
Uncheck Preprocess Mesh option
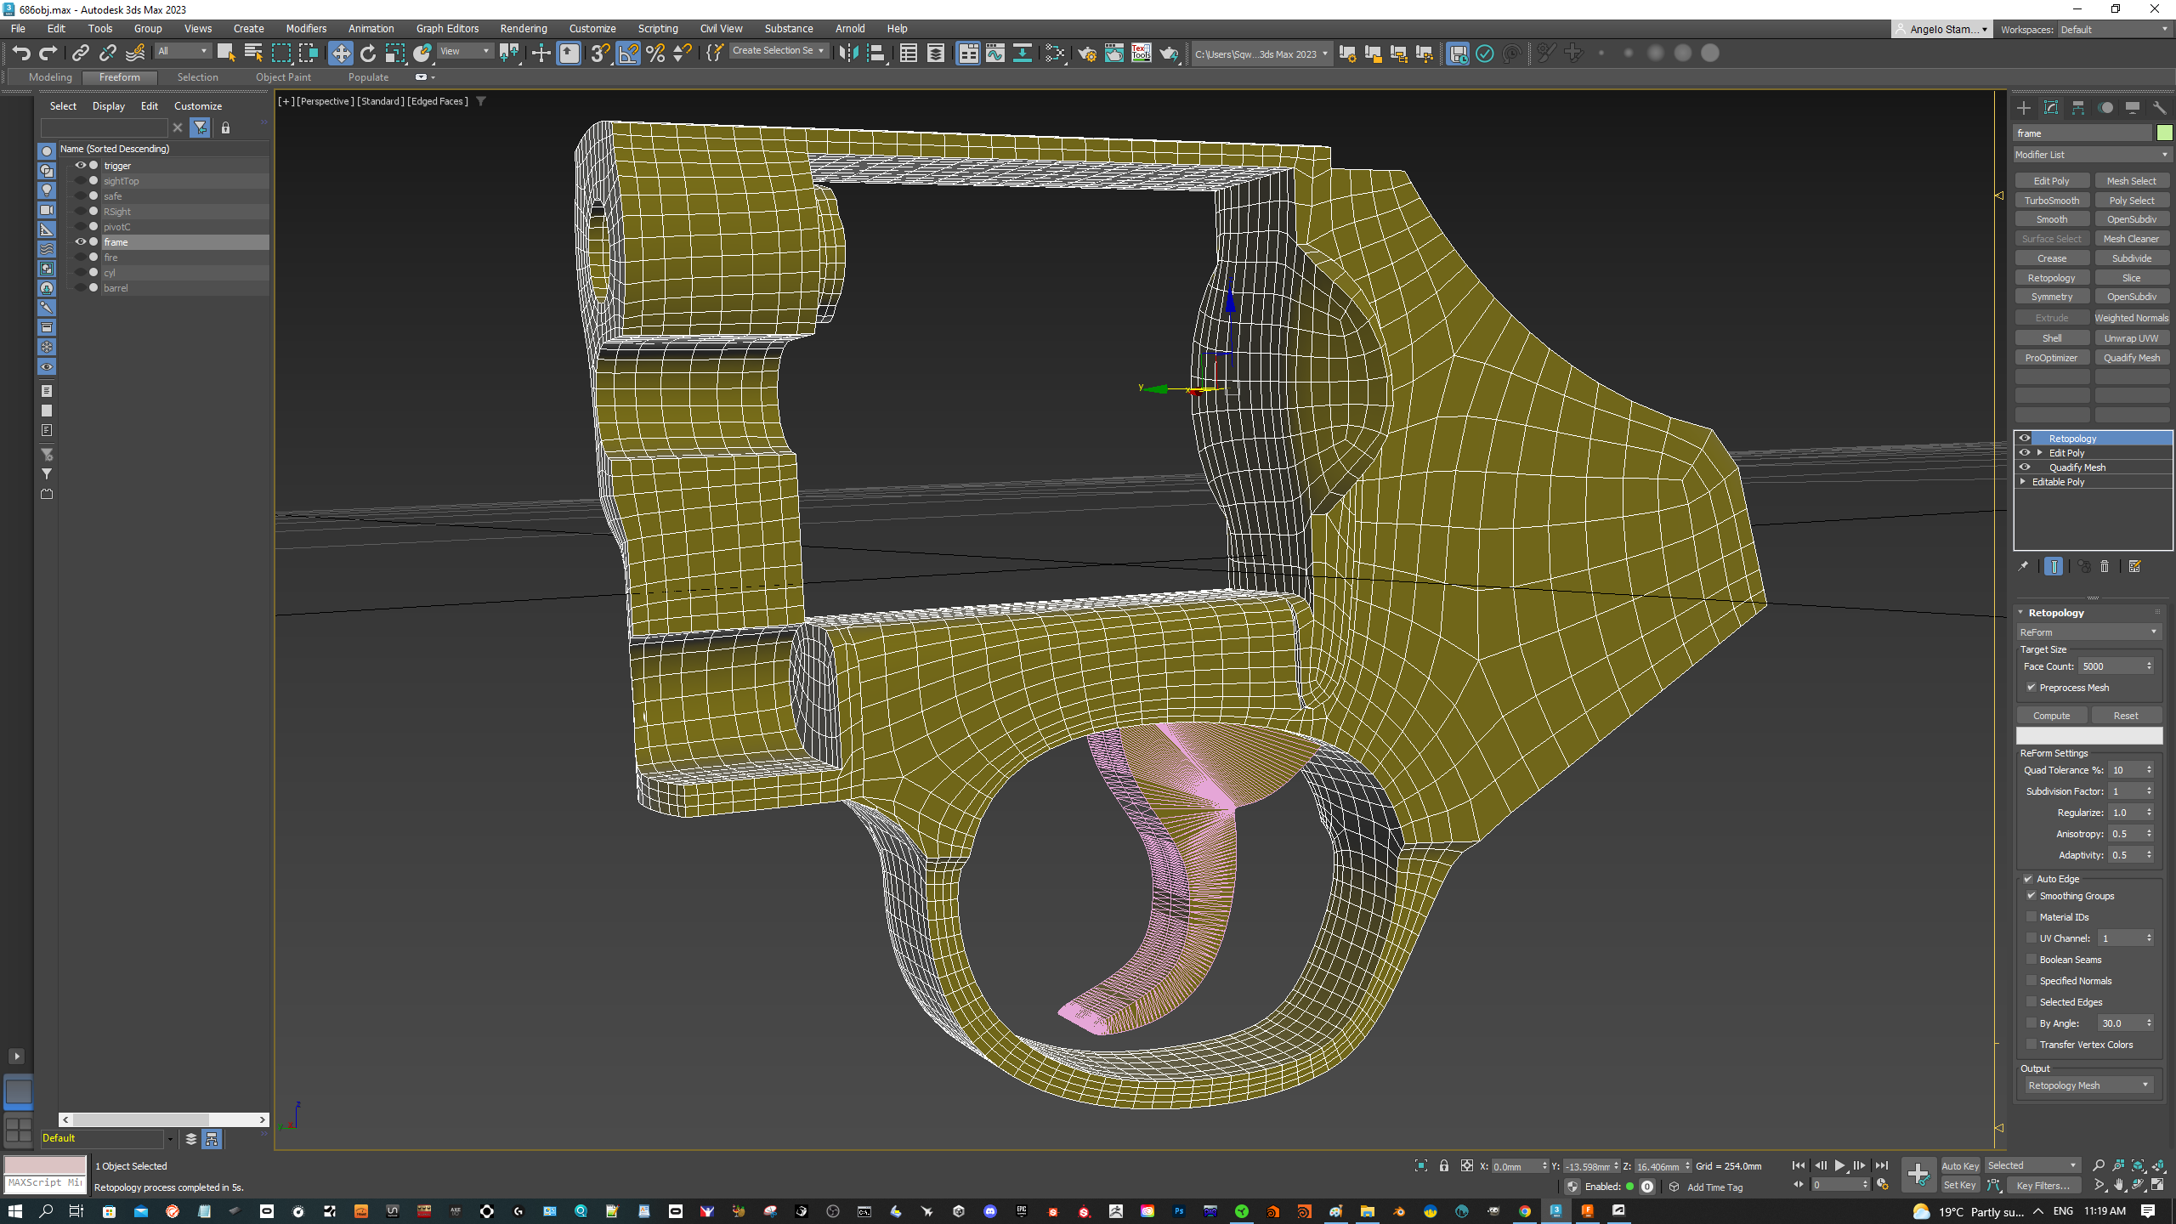pyautogui.click(x=2031, y=688)
